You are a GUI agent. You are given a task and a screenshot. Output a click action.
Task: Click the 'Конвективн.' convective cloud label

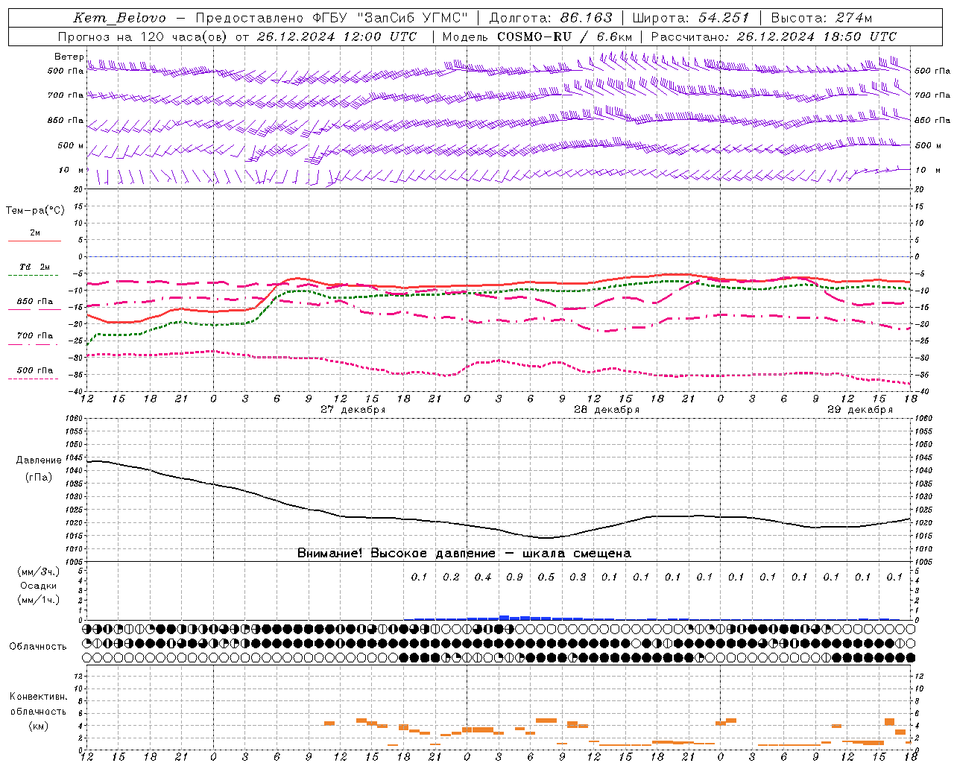(39, 697)
